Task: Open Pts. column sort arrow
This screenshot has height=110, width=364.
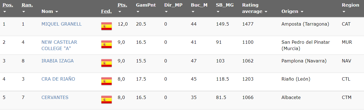Action: pos(120,12)
